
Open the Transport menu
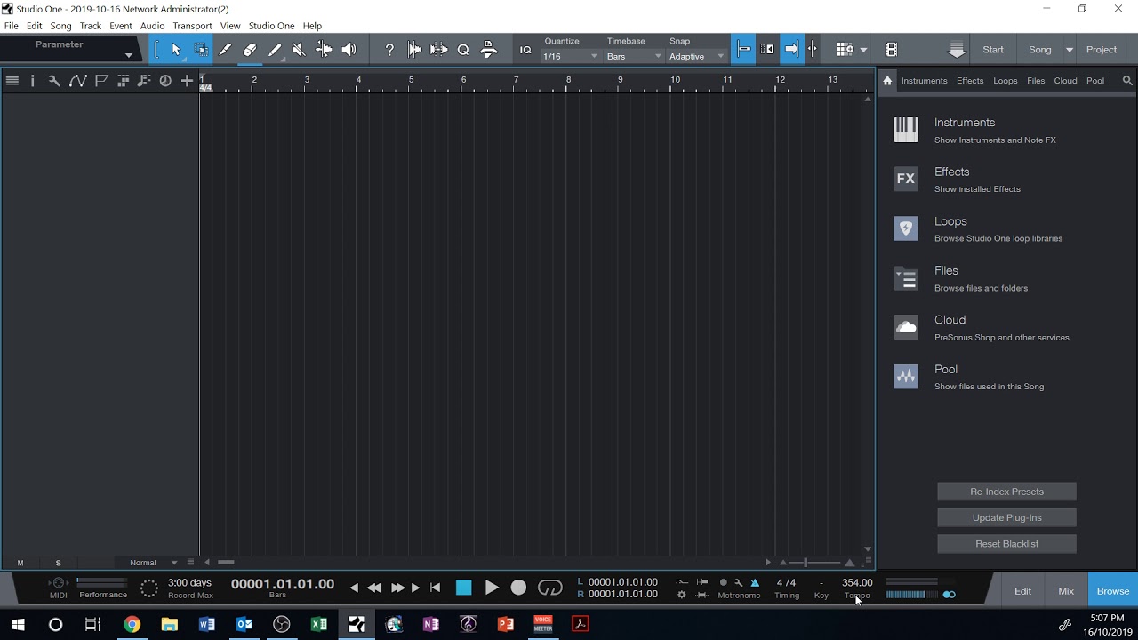[192, 26]
